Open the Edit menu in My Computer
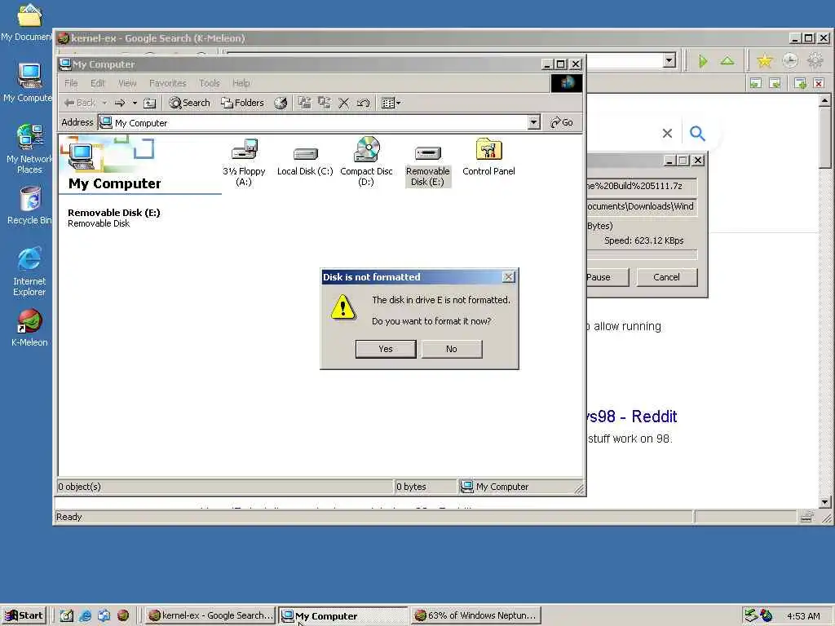Screen dimensions: 835x626 [98, 83]
